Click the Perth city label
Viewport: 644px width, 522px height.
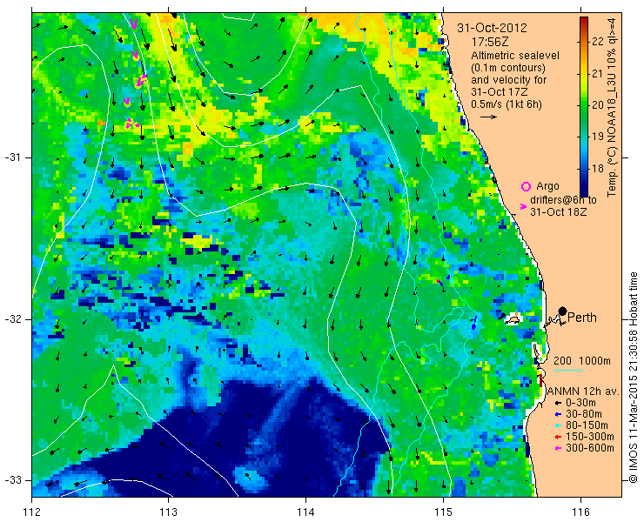click(x=582, y=318)
